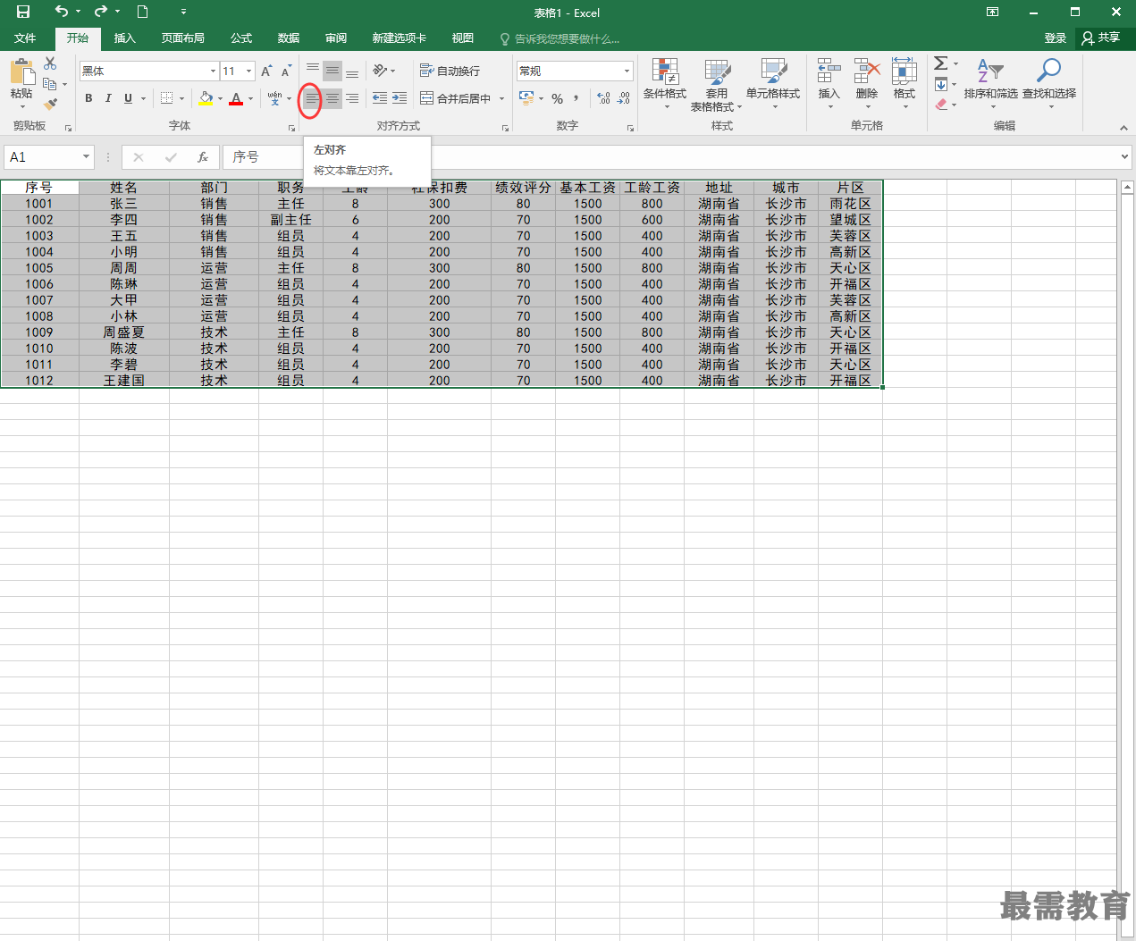The height and width of the screenshot is (941, 1136).
Task: Open the 文件 file tab
Action: [x=25, y=38]
